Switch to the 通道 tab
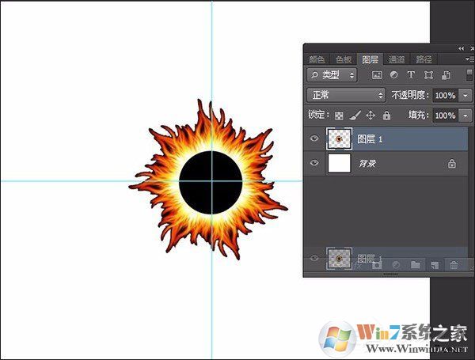Screen dimensions: 475x360 [x=397, y=59]
